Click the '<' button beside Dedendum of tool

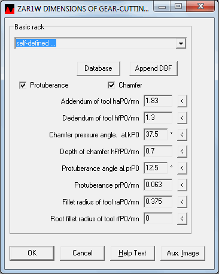click(x=182, y=118)
